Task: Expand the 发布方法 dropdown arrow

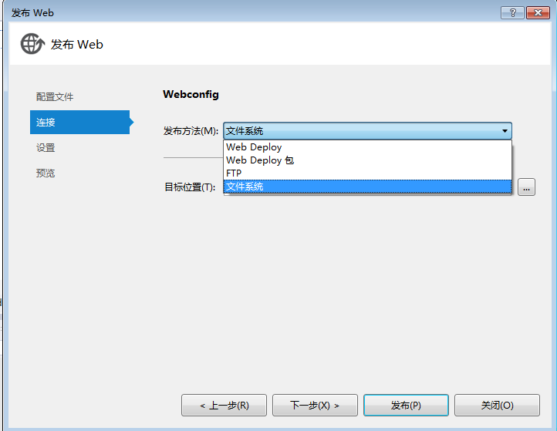Action: click(x=505, y=131)
